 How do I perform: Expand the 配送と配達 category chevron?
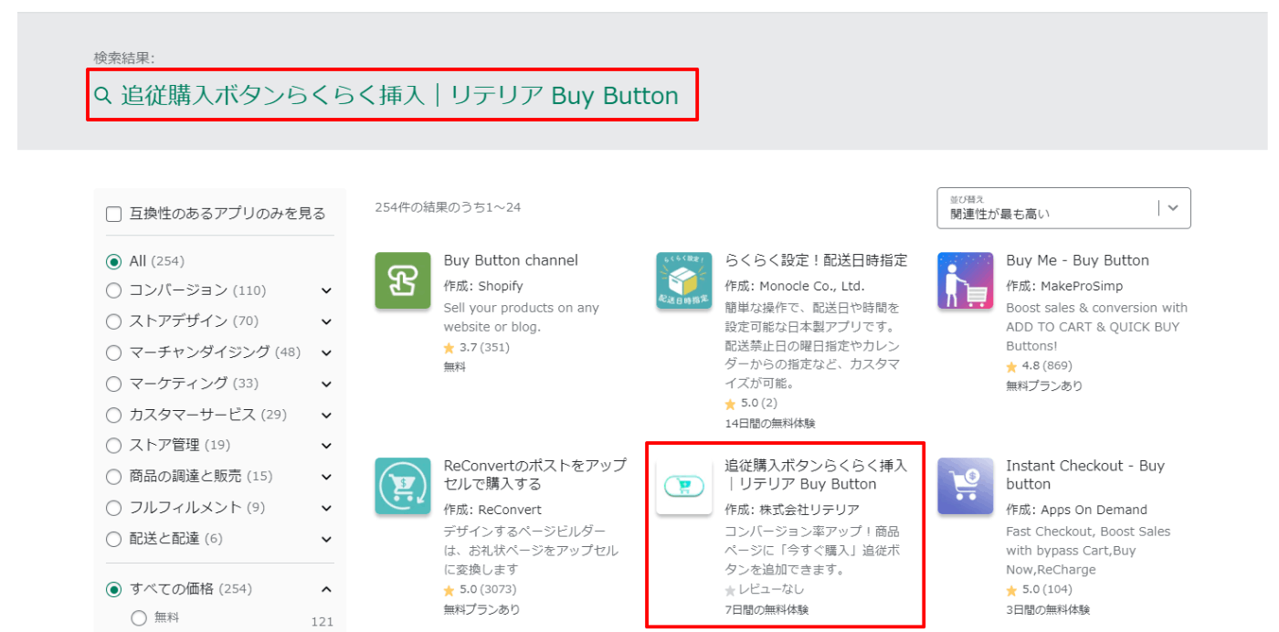point(326,540)
